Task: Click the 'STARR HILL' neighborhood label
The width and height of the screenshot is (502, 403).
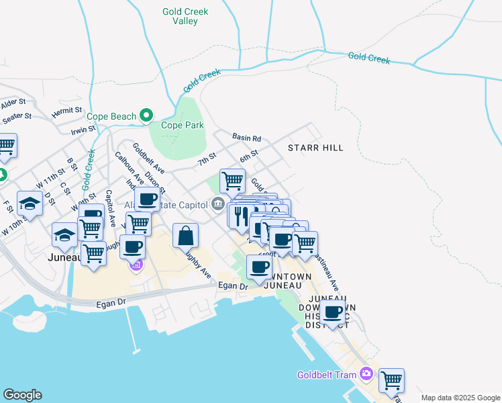Action: point(315,148)
